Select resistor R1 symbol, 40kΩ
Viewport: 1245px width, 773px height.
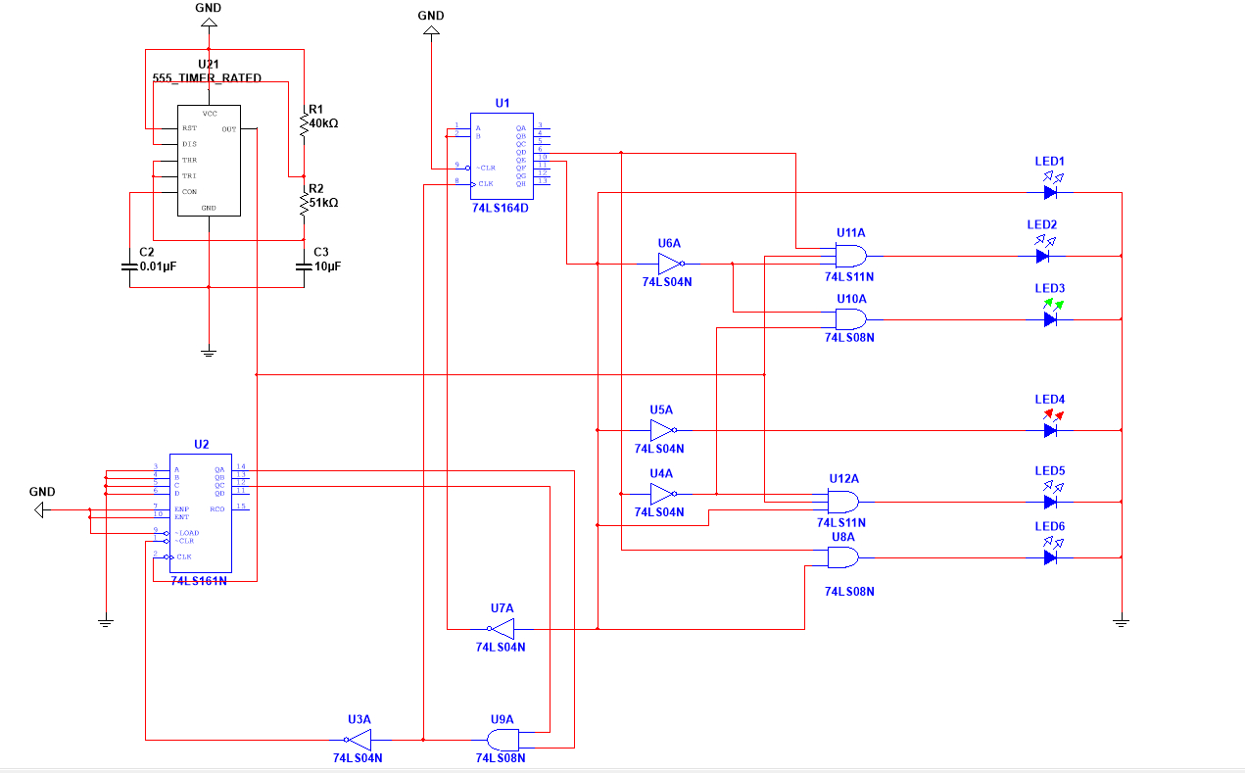(x=303, y=123)
